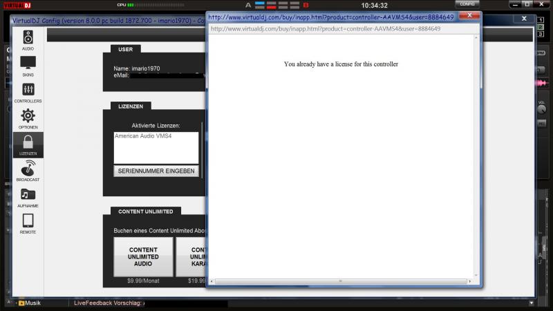553x311 pixels.
Task: Open the Broadcast settings section
Action: point(28,171)
